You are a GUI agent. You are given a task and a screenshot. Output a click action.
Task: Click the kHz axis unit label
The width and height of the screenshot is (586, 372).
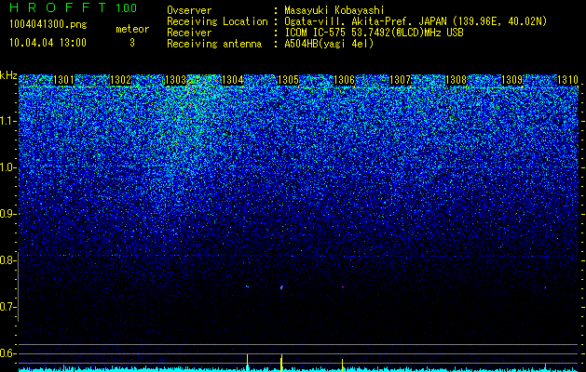click(8, 75)
